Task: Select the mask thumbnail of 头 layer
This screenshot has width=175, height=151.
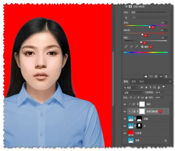Action: coord(139,126)
